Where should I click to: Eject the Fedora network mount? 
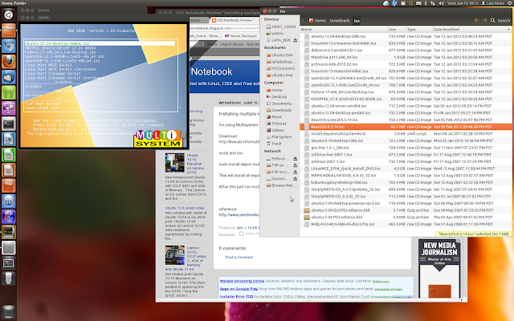tap(295, 159)
